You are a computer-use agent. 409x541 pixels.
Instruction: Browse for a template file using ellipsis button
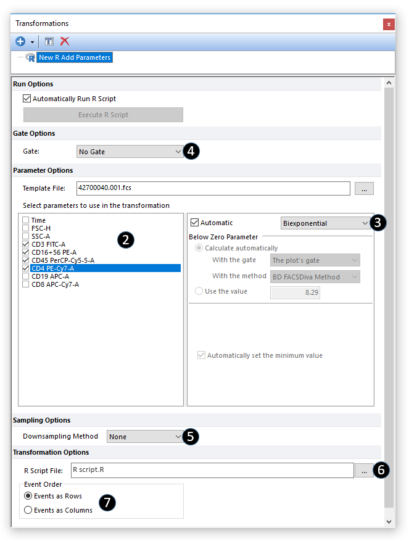click(x=364, y=189)
